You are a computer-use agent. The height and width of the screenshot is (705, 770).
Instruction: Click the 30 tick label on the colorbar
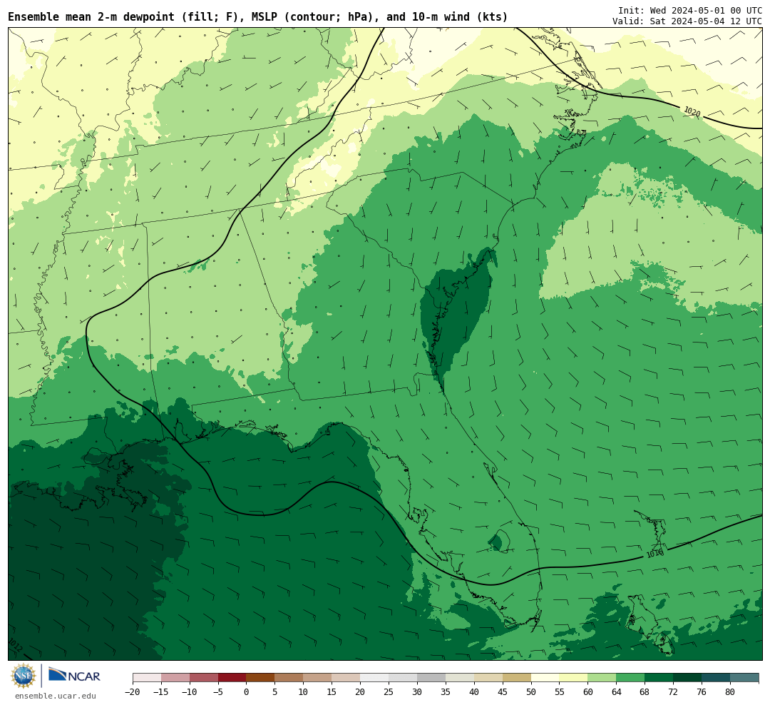417,691
